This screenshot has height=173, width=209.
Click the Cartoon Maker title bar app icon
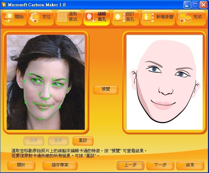[4, 5]
